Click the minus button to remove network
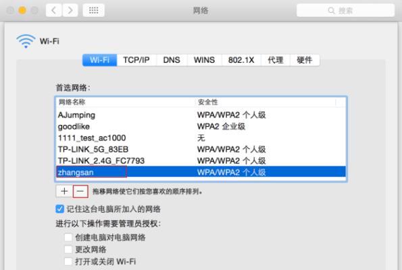The image size is (402, 270). [x=80, y=191]
